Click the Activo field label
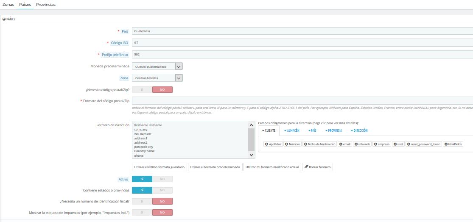 (x=123, y=179)
